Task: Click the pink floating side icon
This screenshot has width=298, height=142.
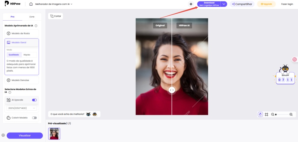Action: tap(295, 60)
